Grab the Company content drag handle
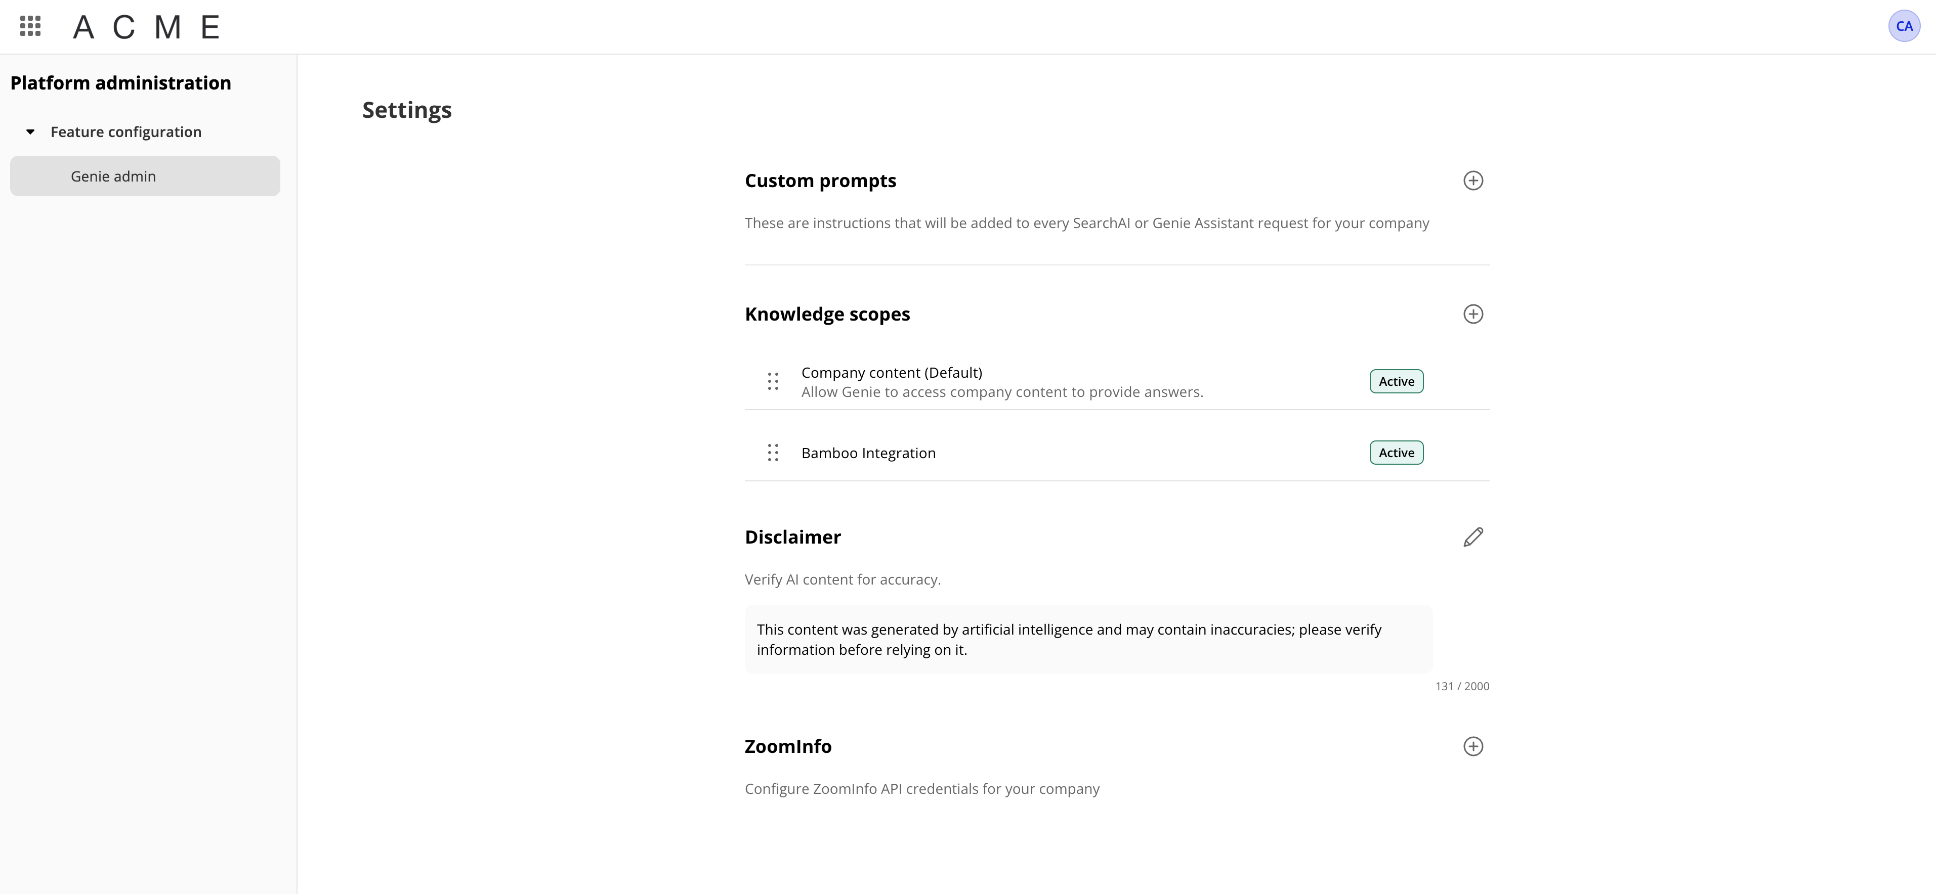Viewport: 1936px width, 894px height. pyautogui.click(x=773, y=382)
